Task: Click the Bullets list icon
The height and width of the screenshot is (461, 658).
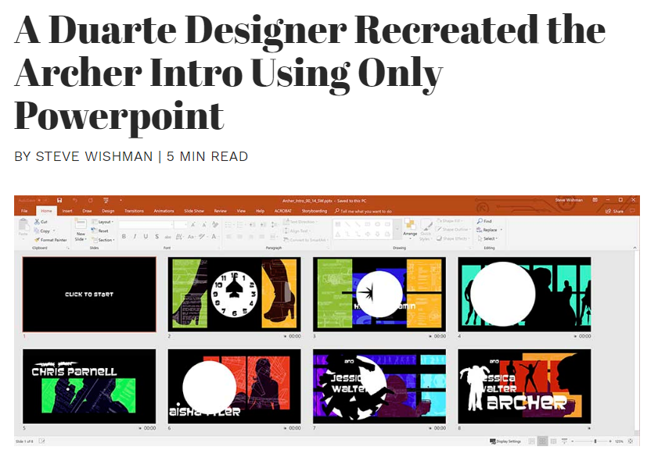Action: click(228, 225)
